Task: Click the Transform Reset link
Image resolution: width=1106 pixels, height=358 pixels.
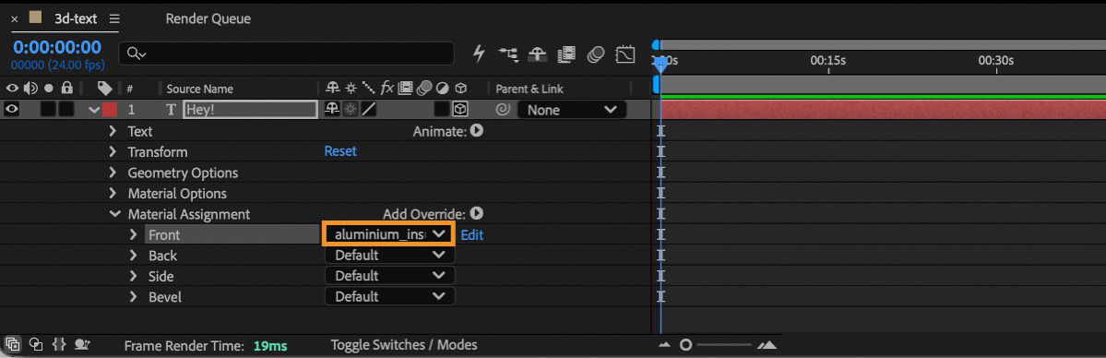Action: coord(340,151)
